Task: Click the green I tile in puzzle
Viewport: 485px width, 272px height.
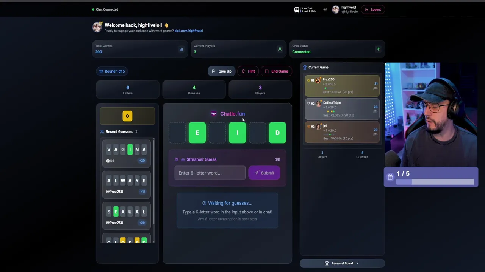Action: tap(237, 133)
